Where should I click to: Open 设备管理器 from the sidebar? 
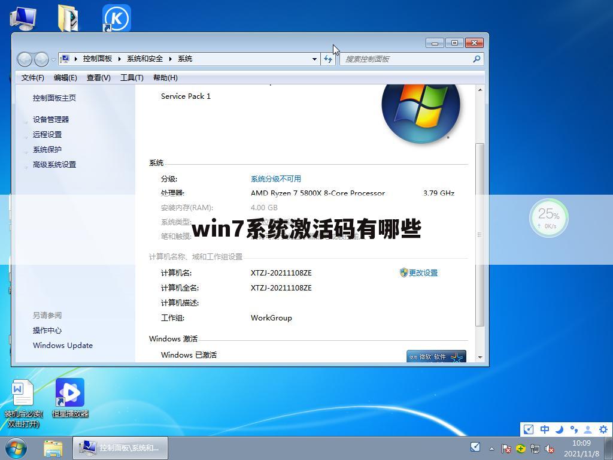pos(51,120)
